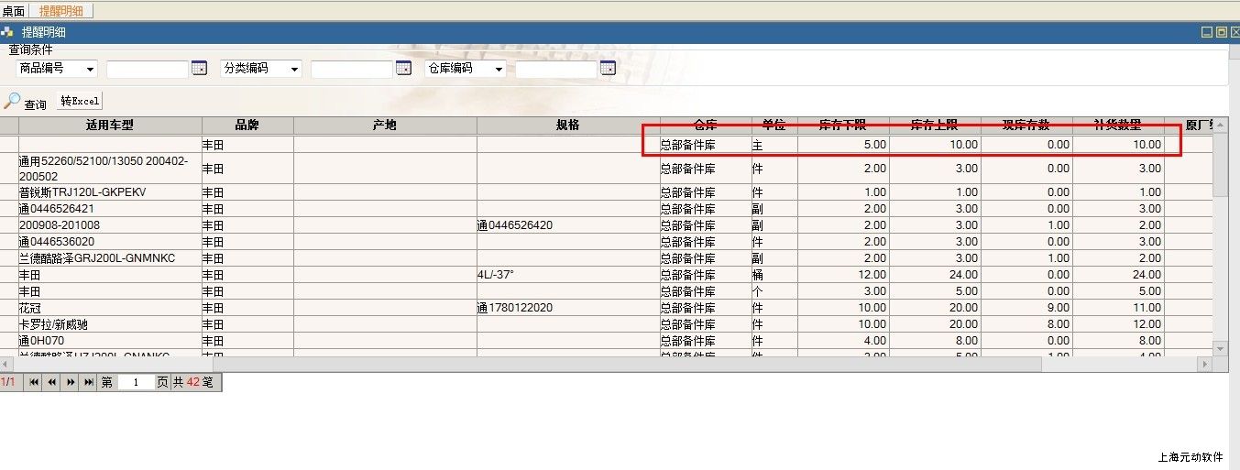Select the 提醒明细 tab
This screenshot has height=470, width=1240.
point(60,11)
